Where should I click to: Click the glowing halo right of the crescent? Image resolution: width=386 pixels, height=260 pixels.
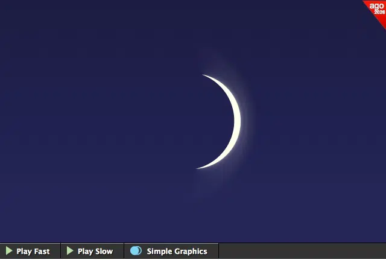[247, 121]
